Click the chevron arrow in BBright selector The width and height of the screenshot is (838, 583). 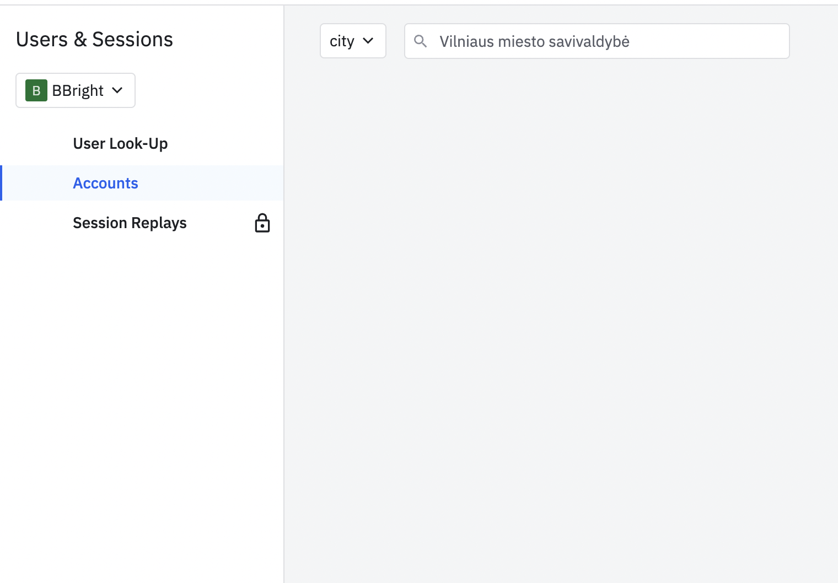117,90
